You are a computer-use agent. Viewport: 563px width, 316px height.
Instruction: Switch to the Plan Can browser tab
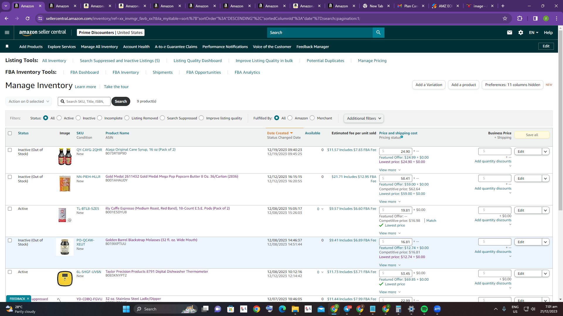coord(411,6)
